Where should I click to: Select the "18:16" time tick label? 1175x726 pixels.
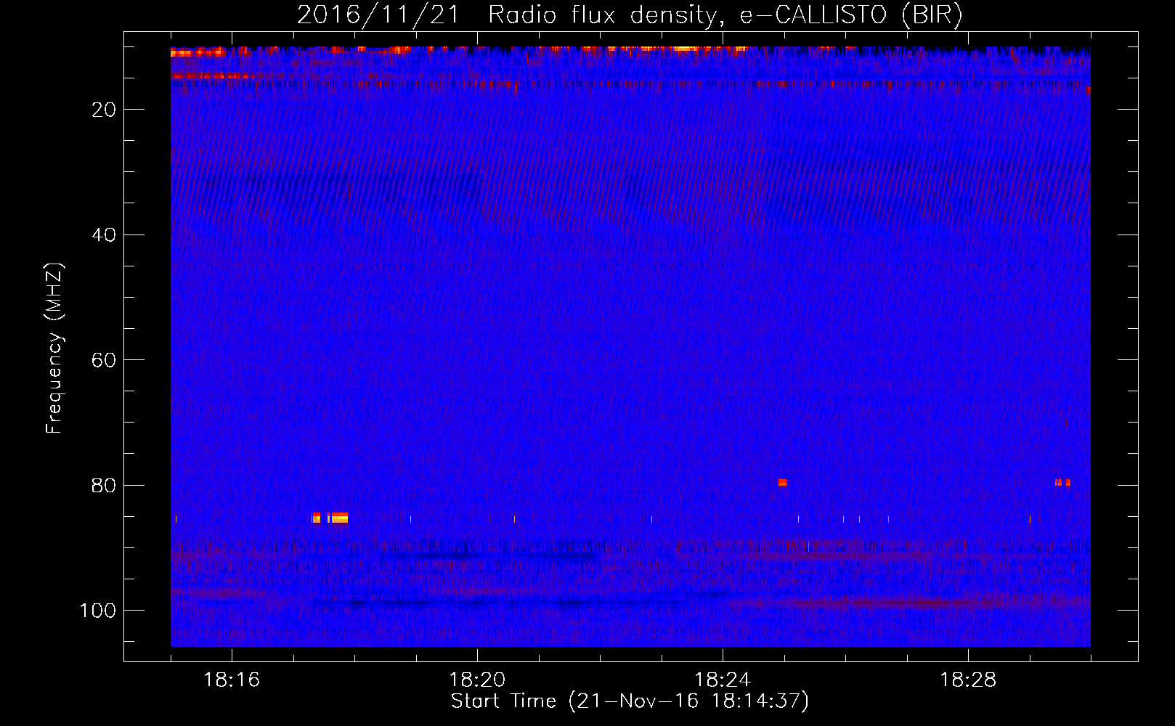[232, 680]
